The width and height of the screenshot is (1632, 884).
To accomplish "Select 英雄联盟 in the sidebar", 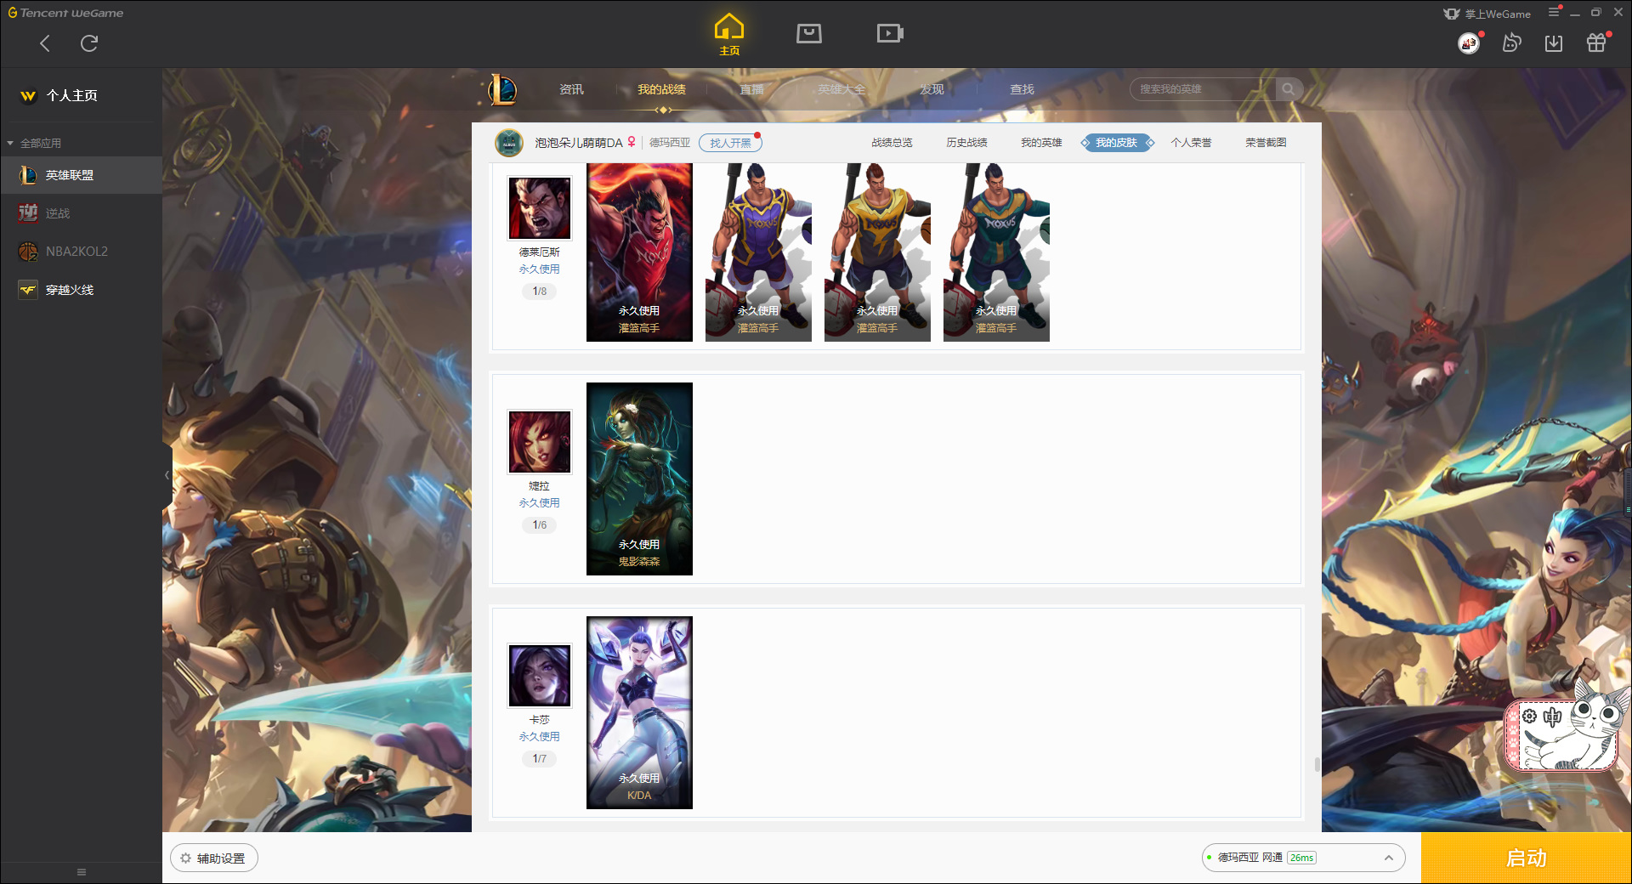I will tap(81, 175).
